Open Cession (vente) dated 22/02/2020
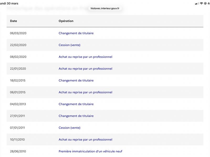Image resolution: width=210 pixels, height=157 pixels. pyautogui.click(x=69, y=45)
